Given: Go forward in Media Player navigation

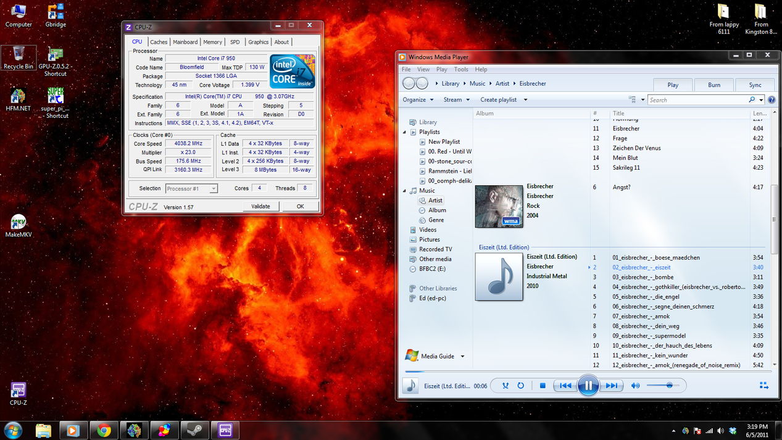Looking at the screenshot, I should pyautogui.click(x=422, y=83).
